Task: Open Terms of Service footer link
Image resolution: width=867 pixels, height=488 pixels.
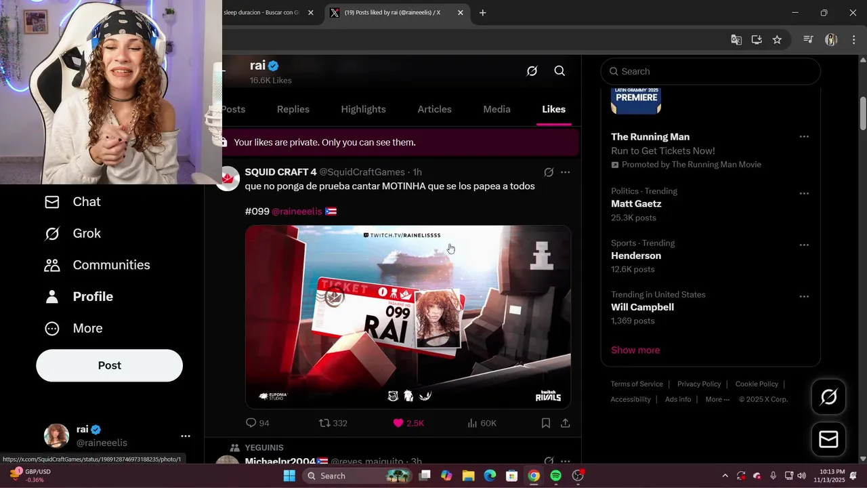Action: point(637,384)
